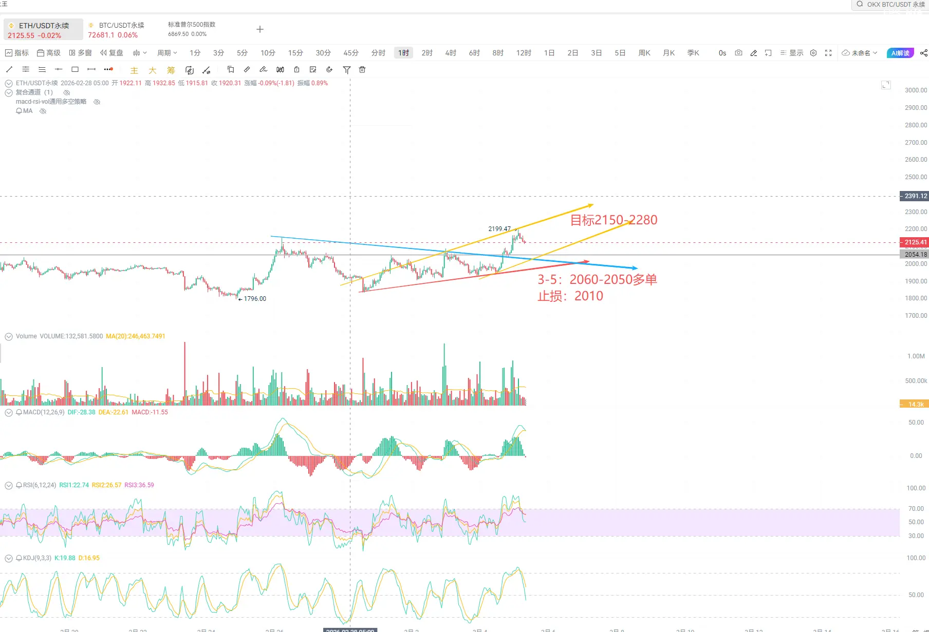The width and height of the screenshot is (929, 632).
Task: Click the copy drawings icon
Action: (x=231, y=69)
